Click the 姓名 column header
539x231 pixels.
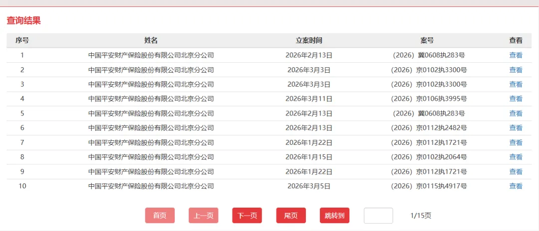pos(151,40)
